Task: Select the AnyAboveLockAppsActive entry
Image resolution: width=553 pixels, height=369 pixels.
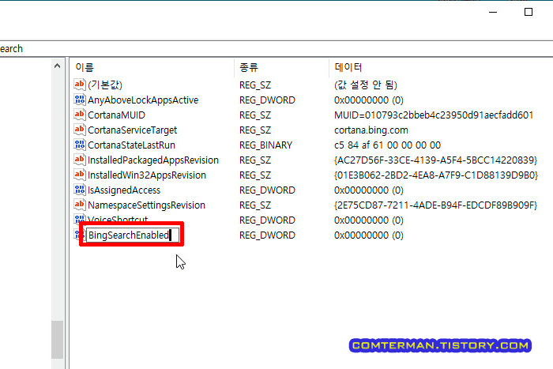Action: click(143, 100)
